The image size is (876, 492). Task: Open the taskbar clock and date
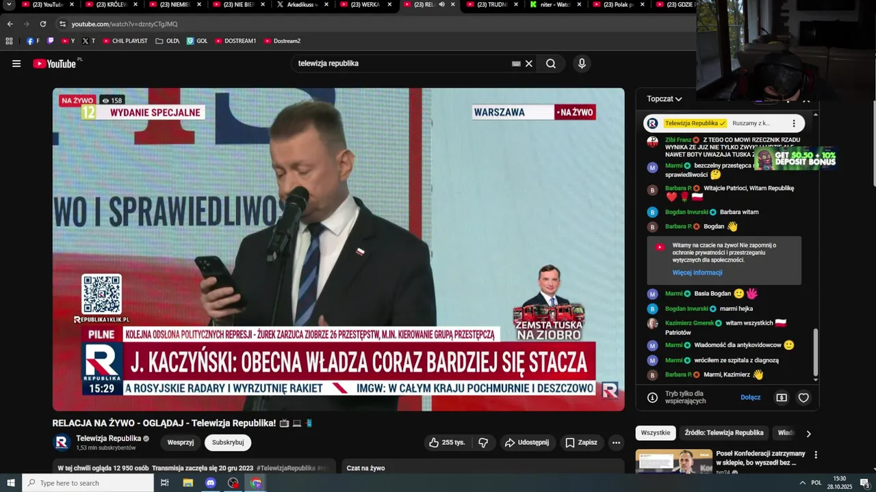coord(840,483)
